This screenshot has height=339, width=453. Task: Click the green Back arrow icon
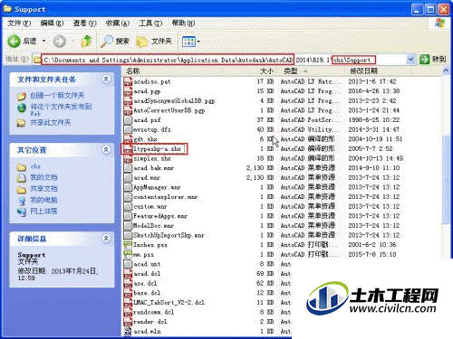pos(14,42)
